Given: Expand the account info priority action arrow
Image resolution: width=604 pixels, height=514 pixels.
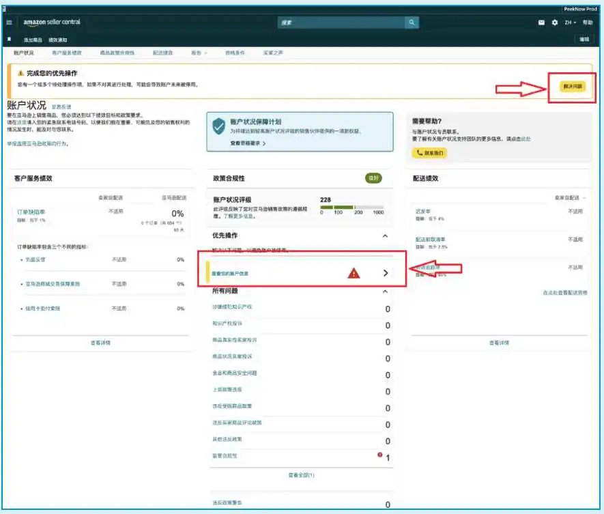Looking at the screenshot, I should (386, 273).
